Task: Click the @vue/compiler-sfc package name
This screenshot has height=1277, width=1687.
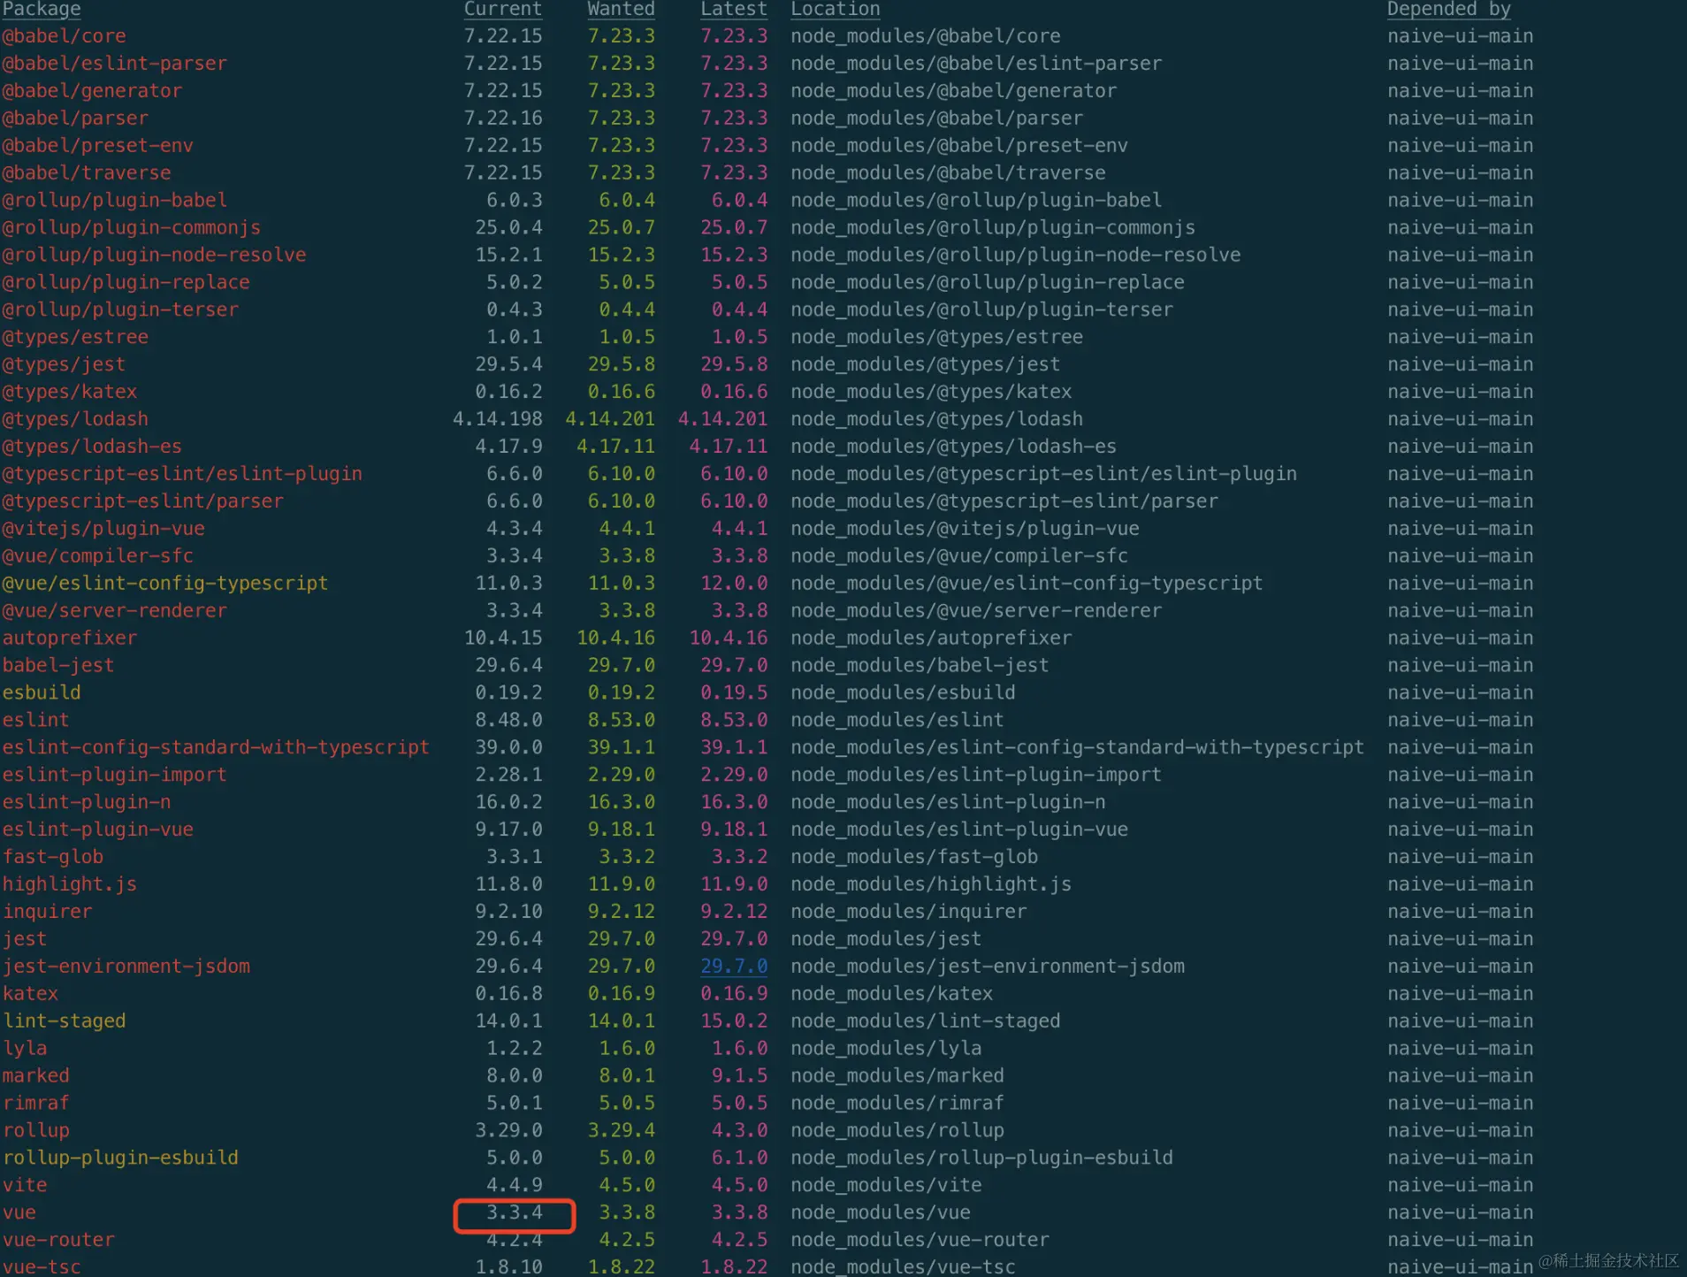Action: tap(97, 556)
